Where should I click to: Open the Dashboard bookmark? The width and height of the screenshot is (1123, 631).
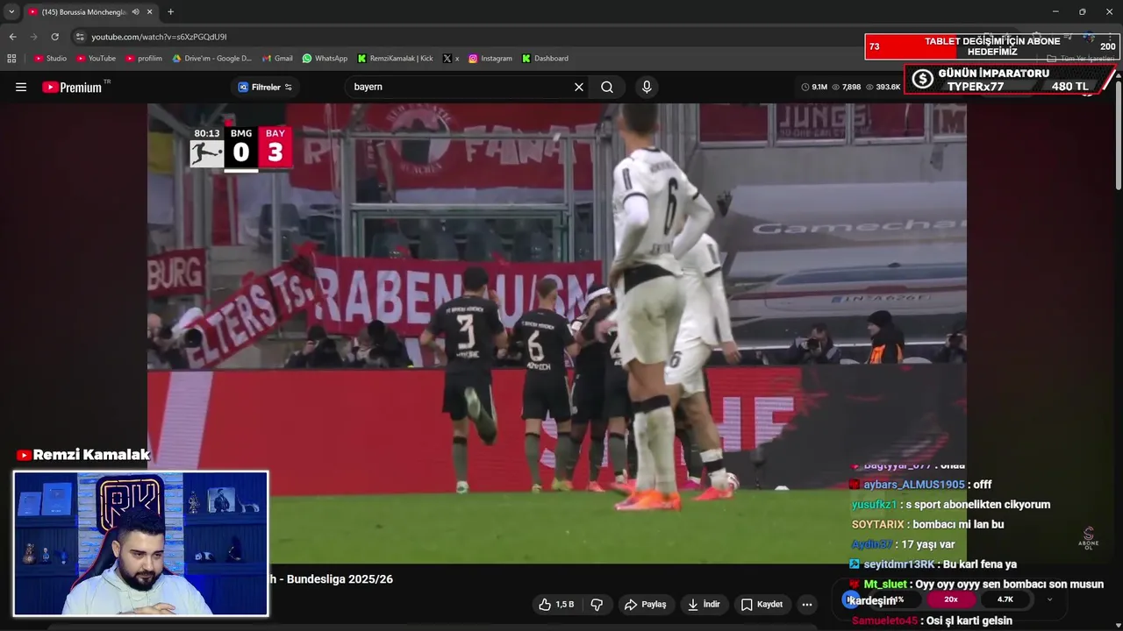[545, 59]
